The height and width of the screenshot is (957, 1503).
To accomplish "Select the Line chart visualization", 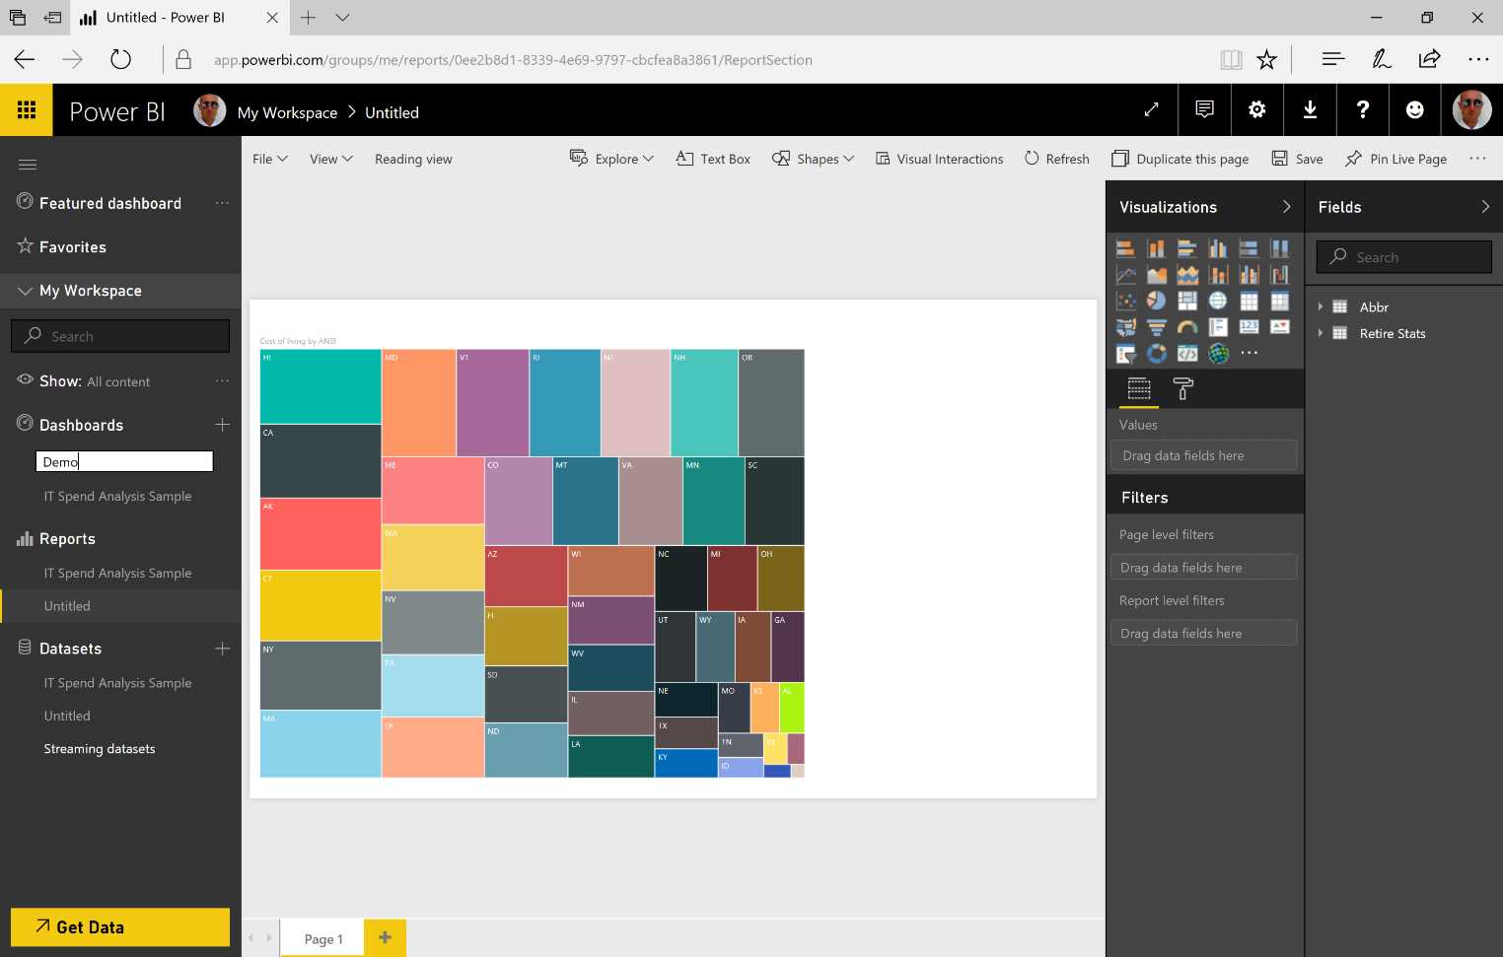I will pyautogui.click(x=1125, y=274).
